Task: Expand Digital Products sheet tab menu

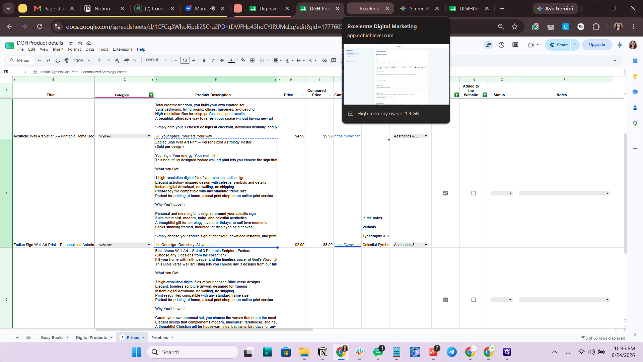Action: (112, 337)
